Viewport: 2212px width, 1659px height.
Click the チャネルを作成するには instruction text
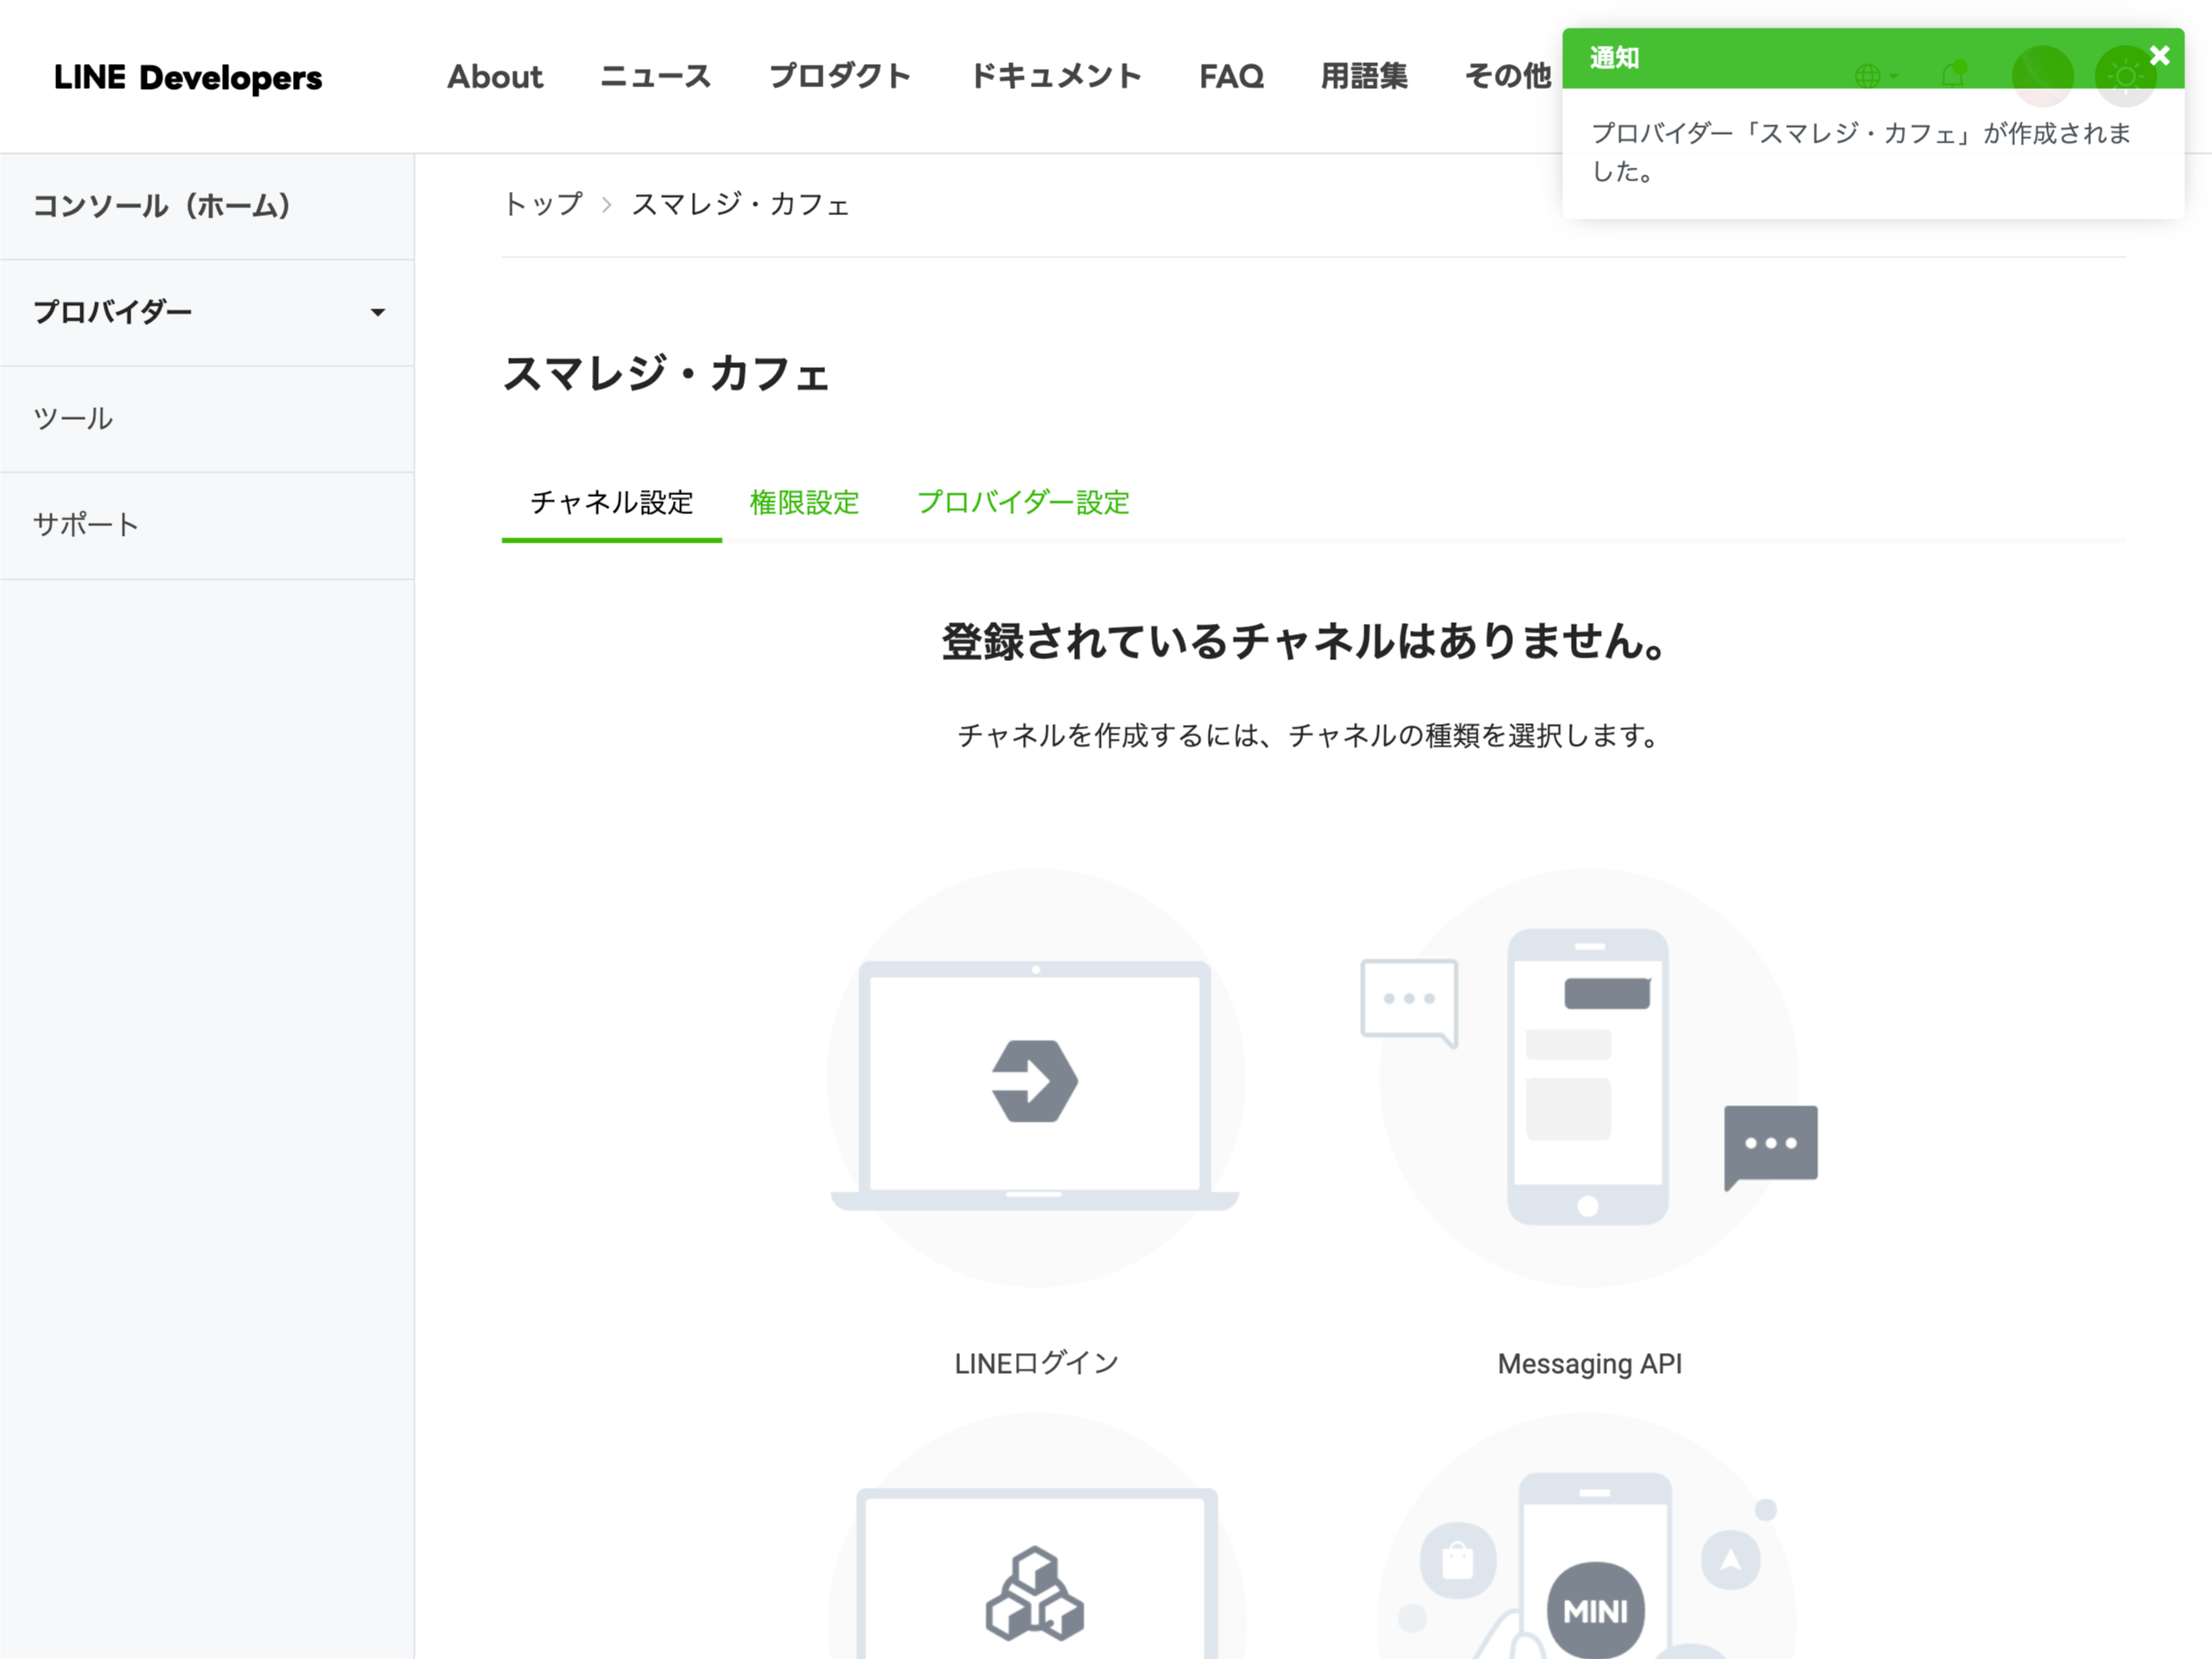[x=1307, y=736]
